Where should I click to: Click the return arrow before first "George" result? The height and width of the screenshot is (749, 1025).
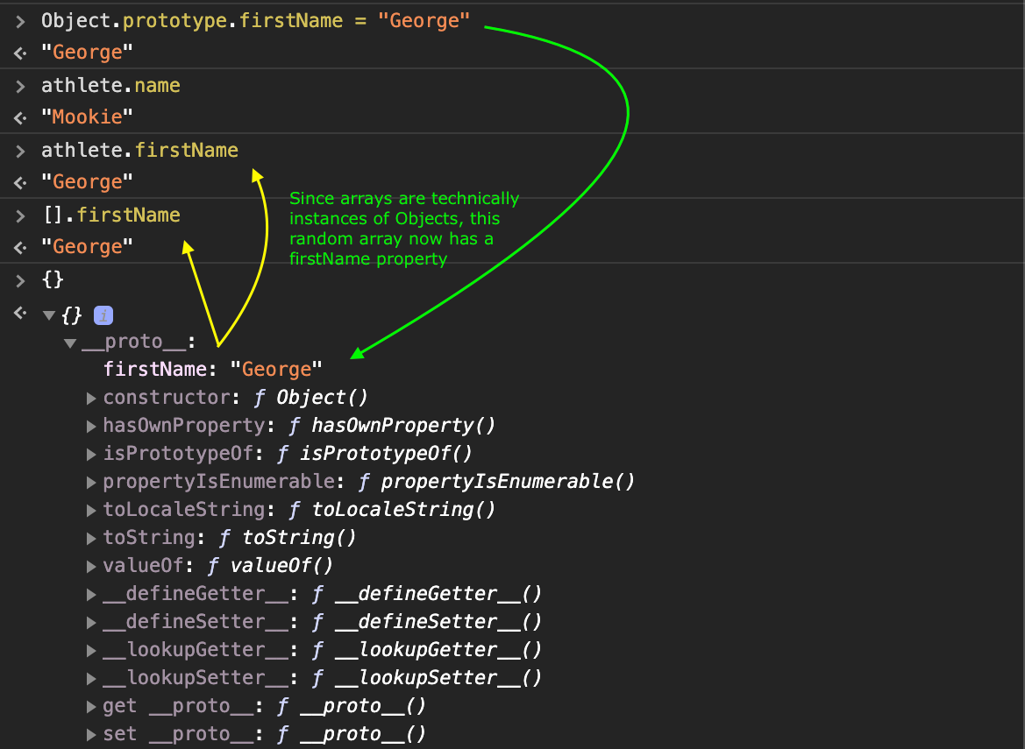pyautogui.click(x=18, y=52)
